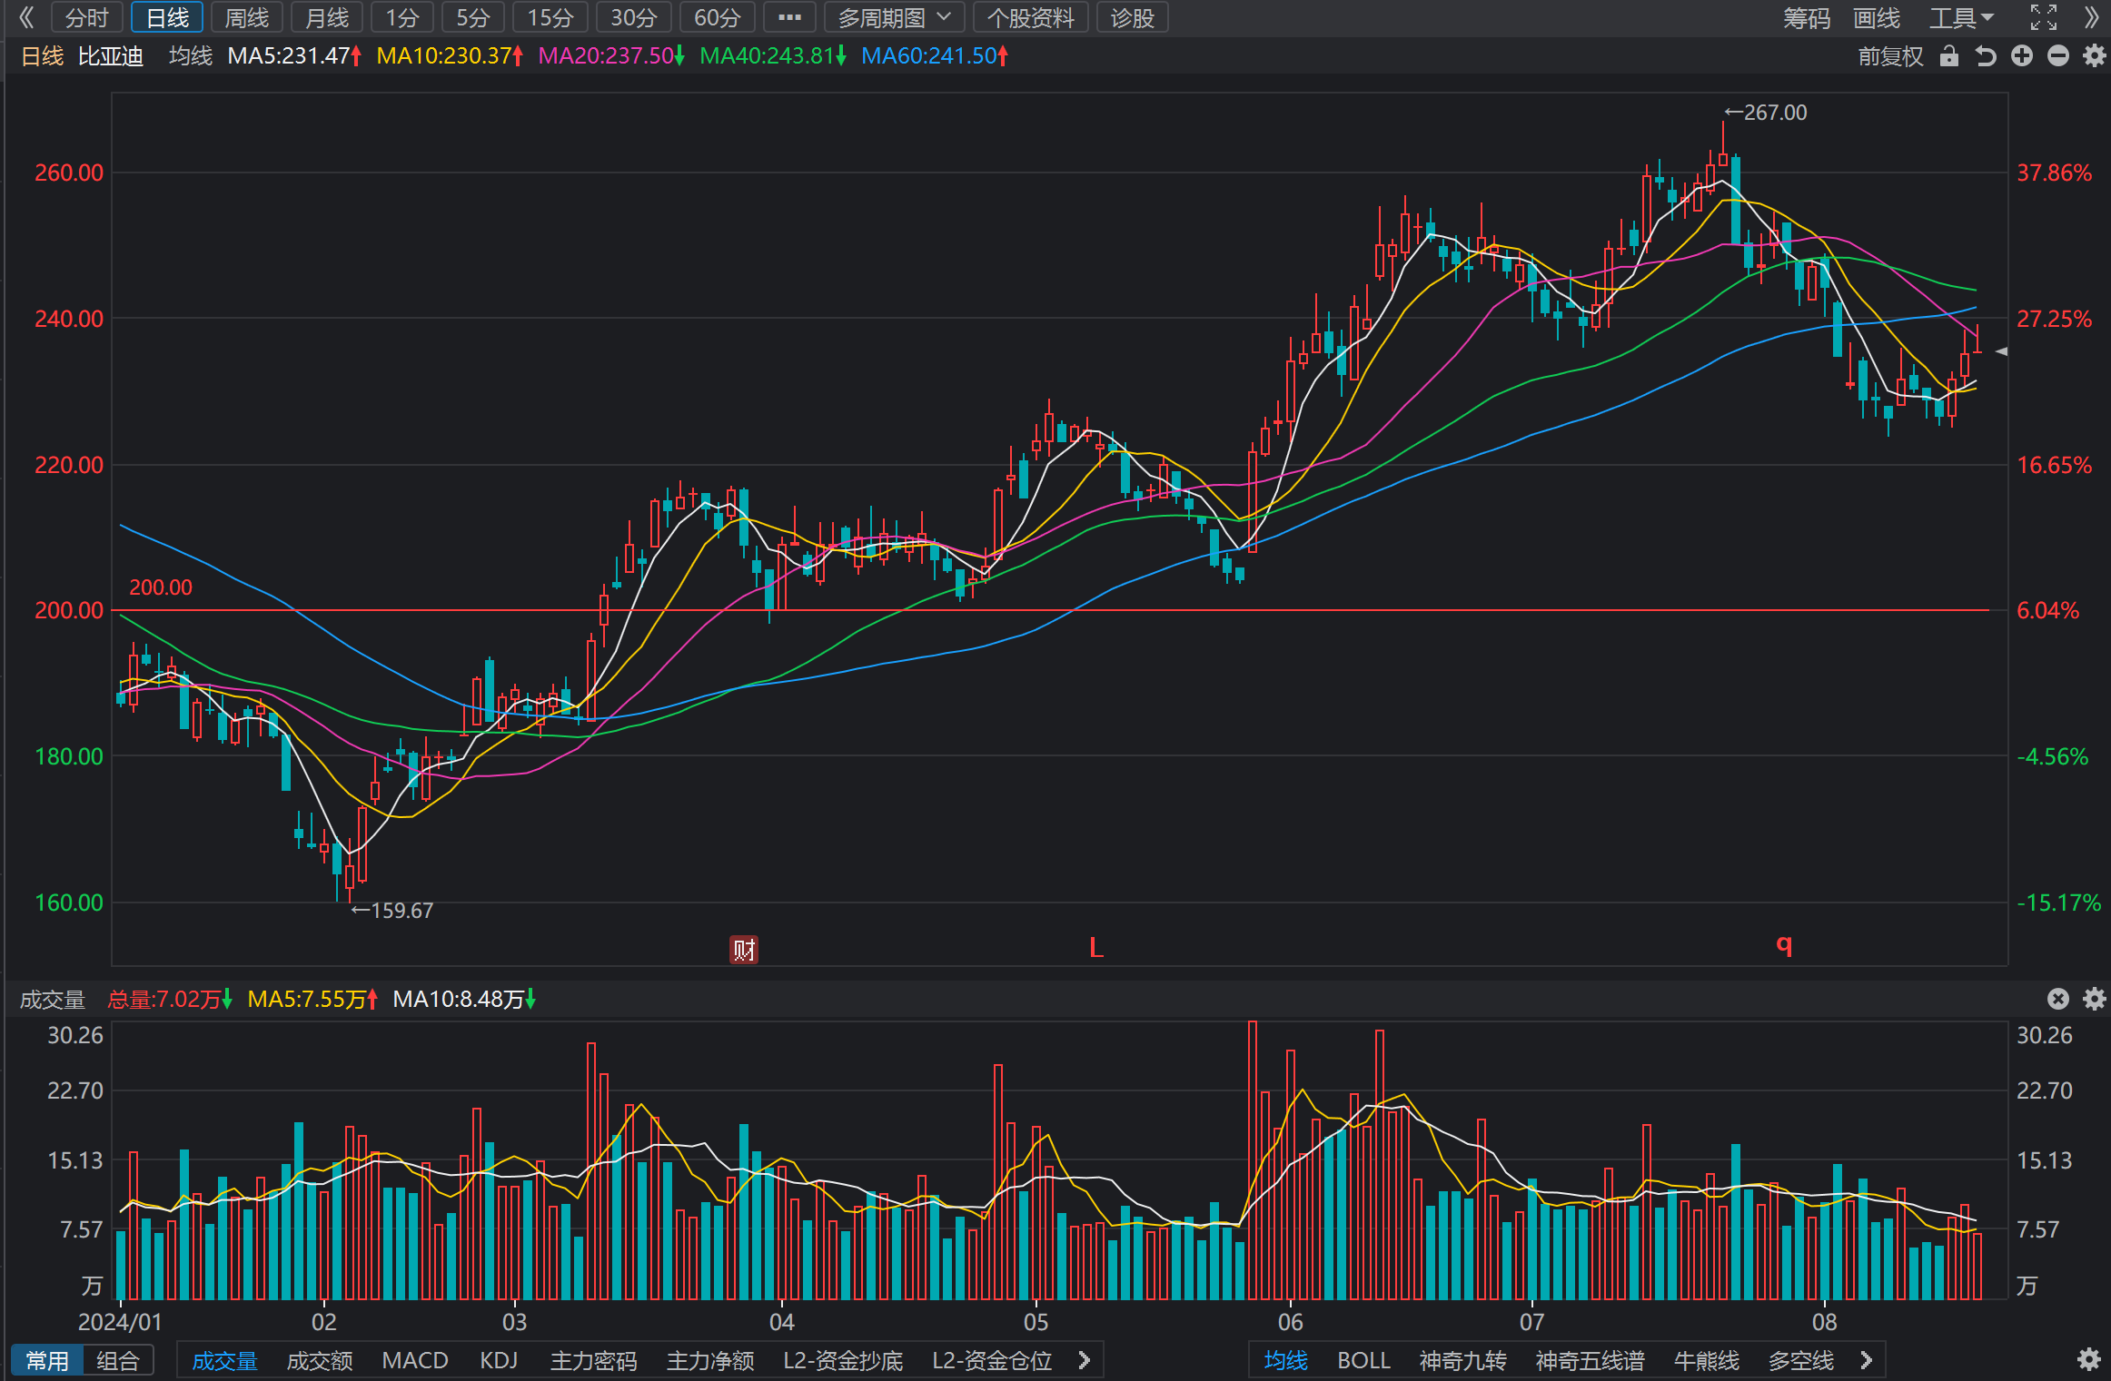Select the 组合 indicator group
Screen dimensions: 2111x1381
tap(118, 1360)
